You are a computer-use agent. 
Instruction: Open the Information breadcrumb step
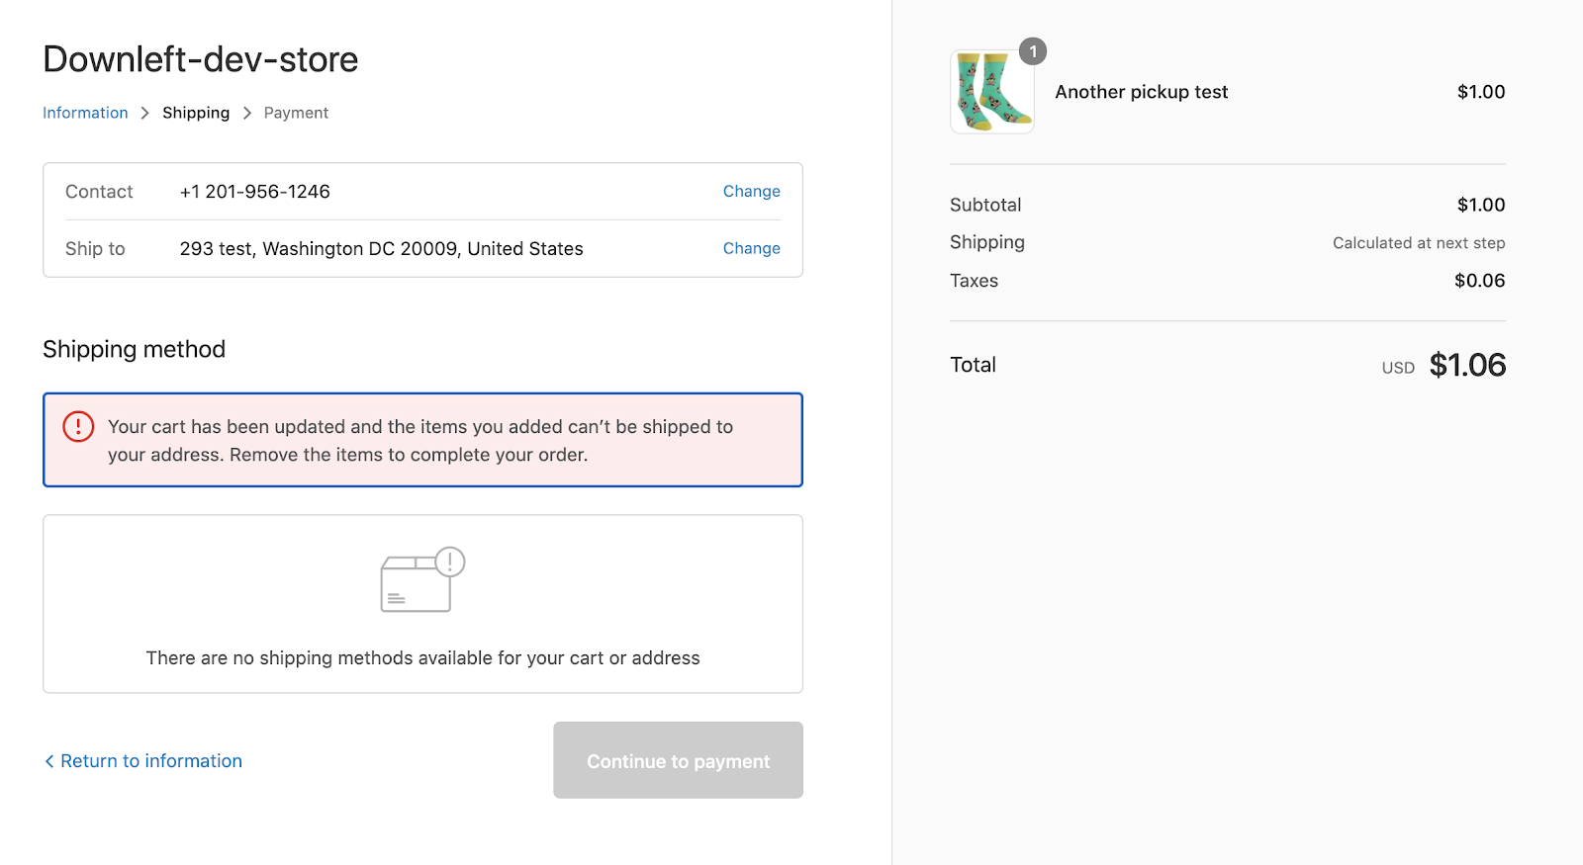[x=85, y=113]
